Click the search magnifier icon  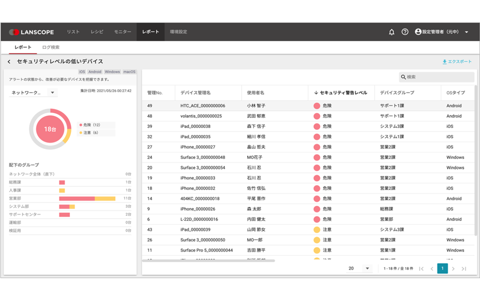[403, 77]
